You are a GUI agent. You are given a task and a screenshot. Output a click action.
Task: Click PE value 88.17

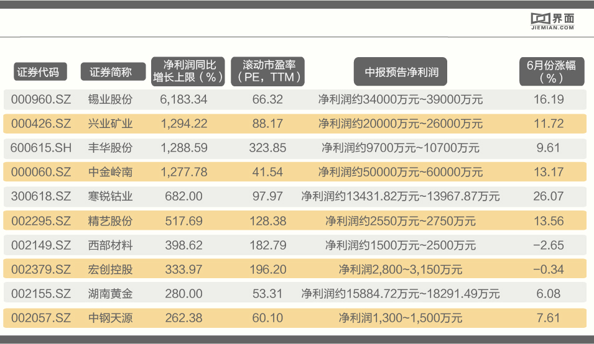tap(267, 124)
